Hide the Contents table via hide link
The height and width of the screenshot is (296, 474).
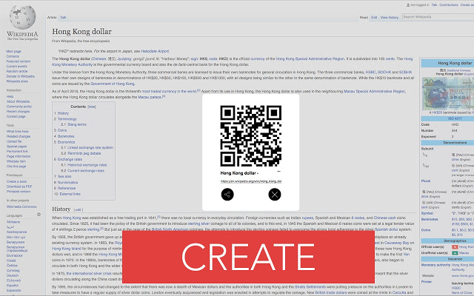[92, 107]
